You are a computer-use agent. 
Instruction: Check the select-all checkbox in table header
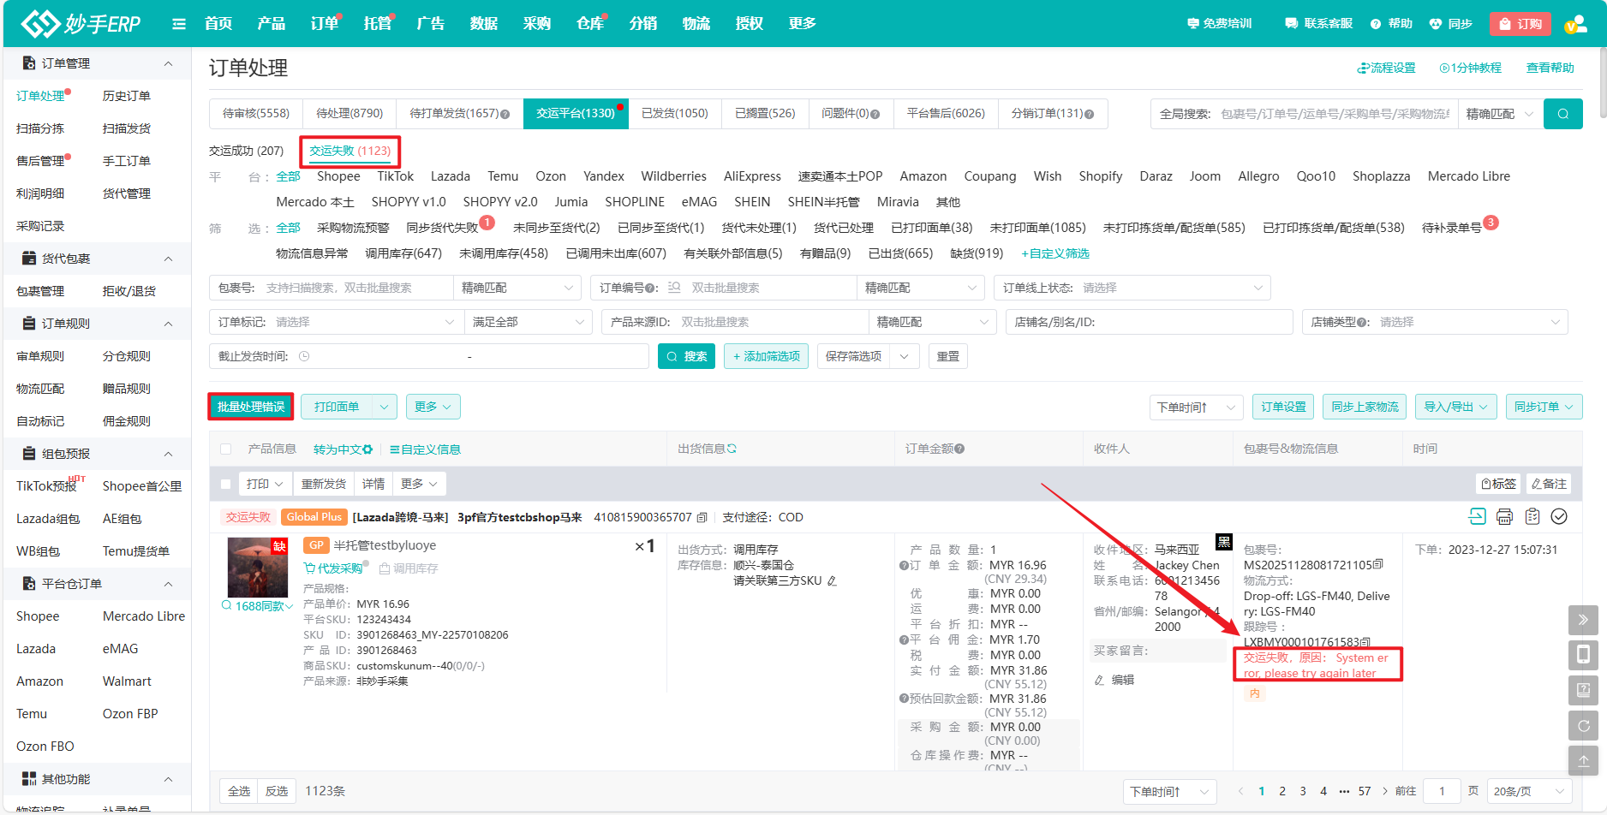[x=225, y=449]
